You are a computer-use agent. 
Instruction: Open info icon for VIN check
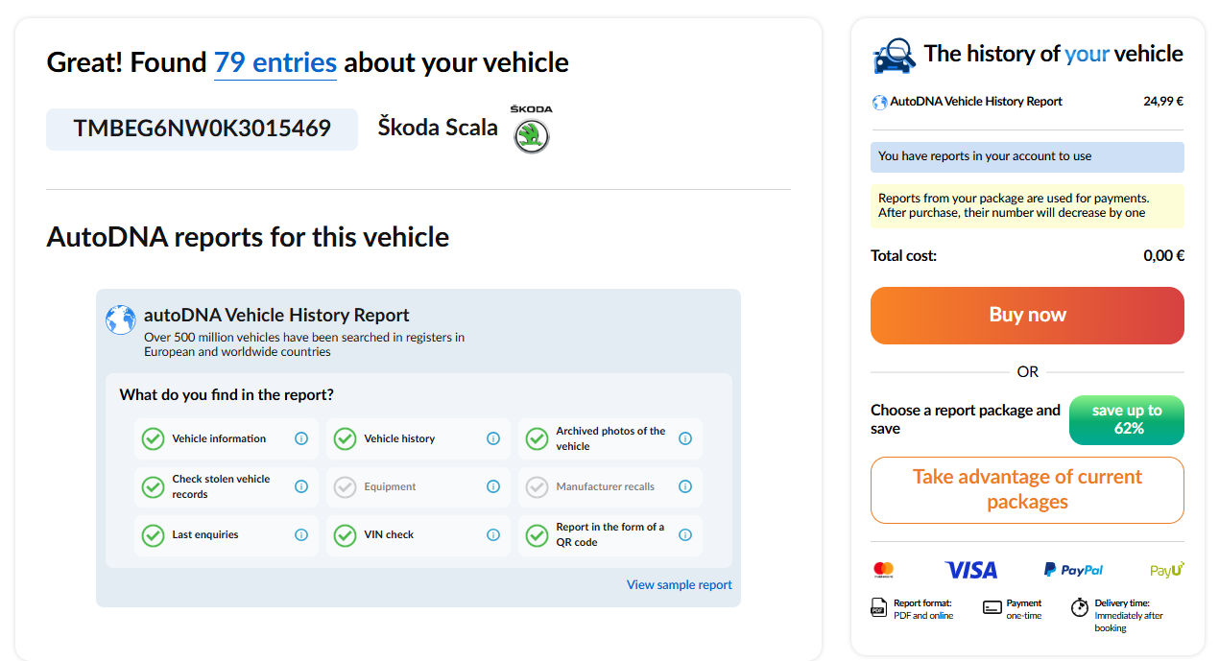pyautogui.click(x=493, y=534)
